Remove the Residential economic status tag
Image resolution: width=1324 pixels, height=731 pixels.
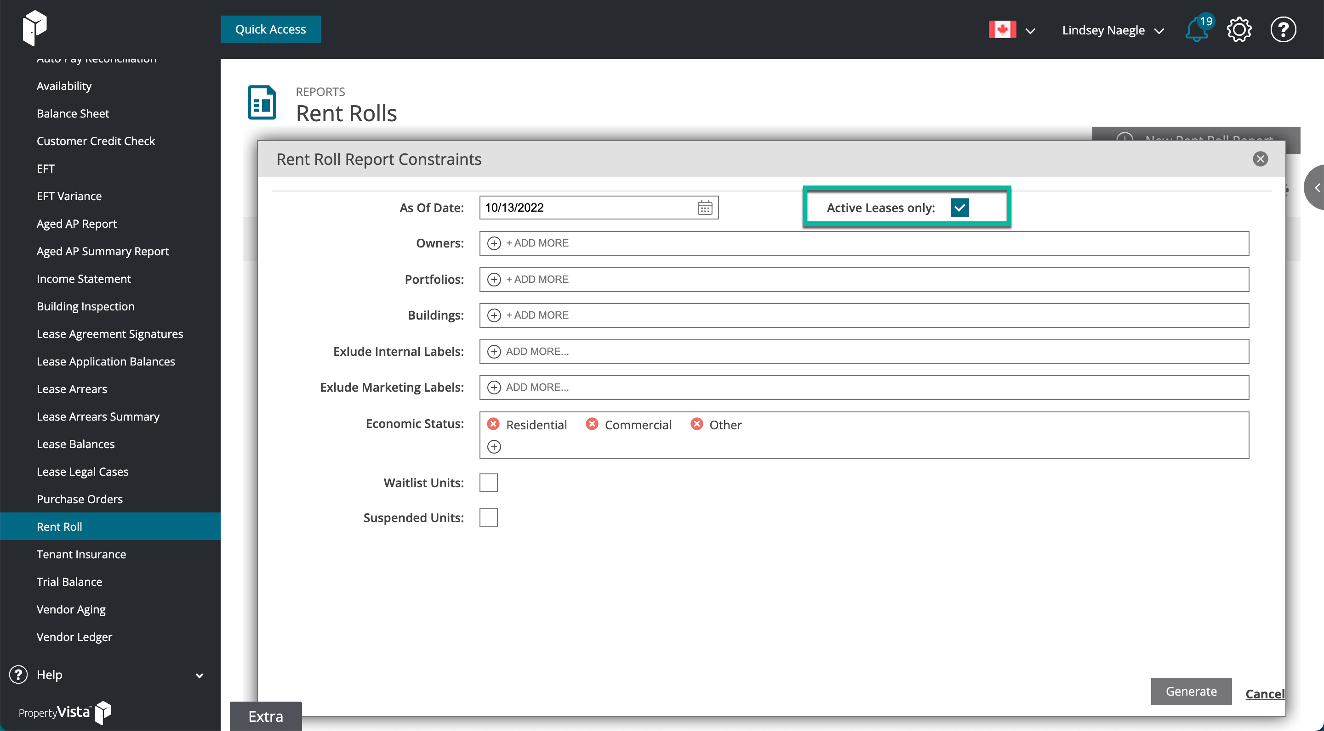click(493, 424)
